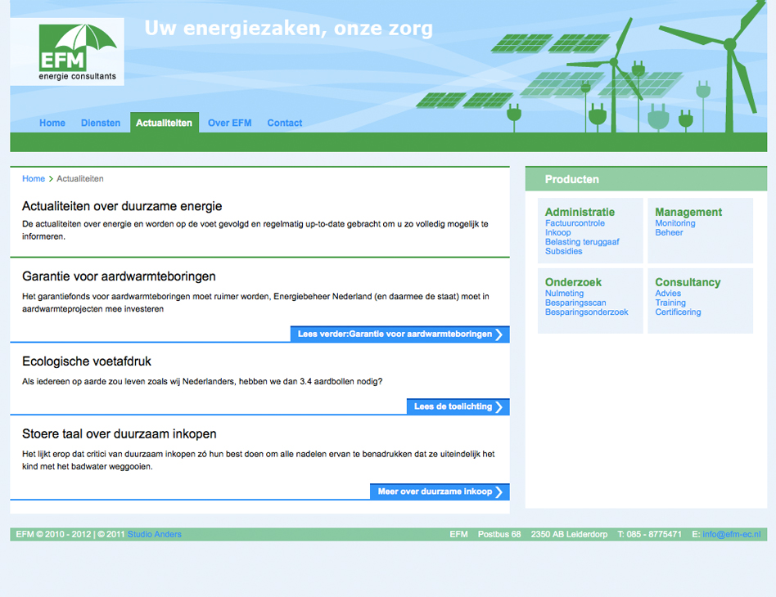
Task: Open the Beheer link
Action: point(669,232)
